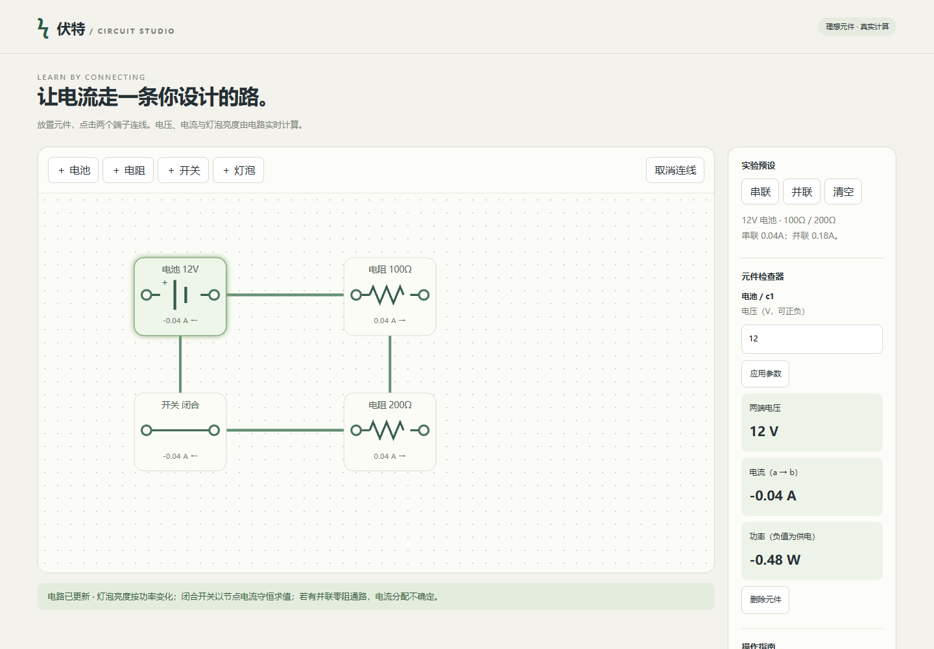
Task: Select the 开关 闭合 card title
Action: point(180,405)
